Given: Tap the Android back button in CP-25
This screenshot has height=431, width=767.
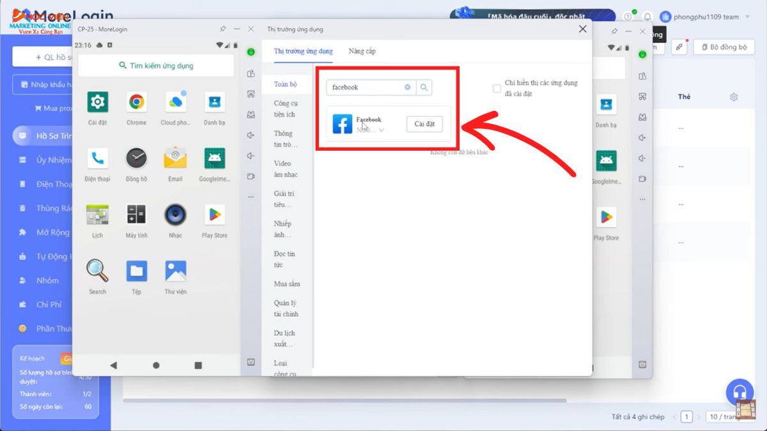Looking at the screenshot, I should point(114,365).
